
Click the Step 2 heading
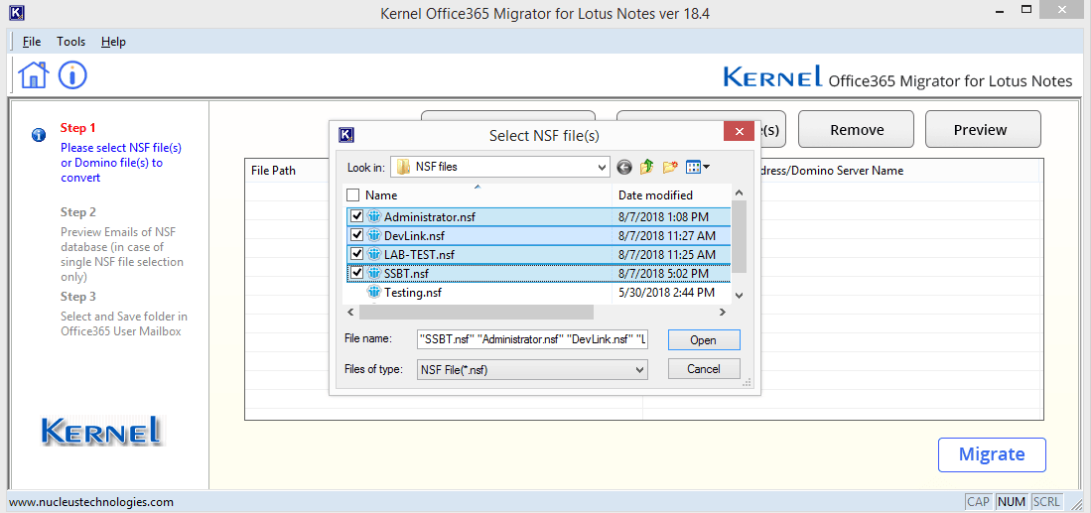click(x=77, y=212)
